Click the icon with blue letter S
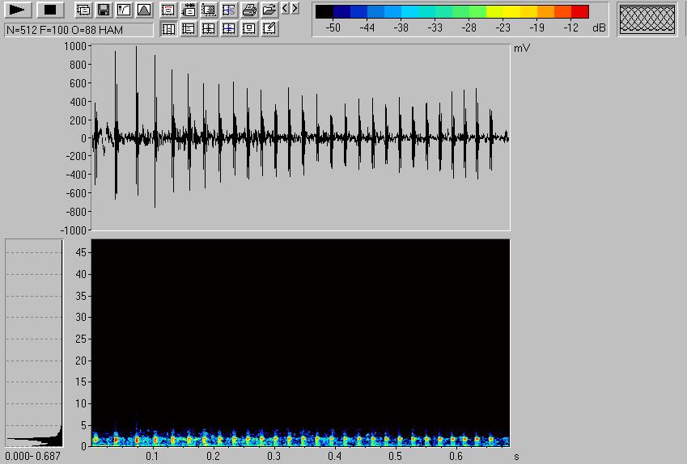Viewport: 687px width, 464px height. click(229, 11)
